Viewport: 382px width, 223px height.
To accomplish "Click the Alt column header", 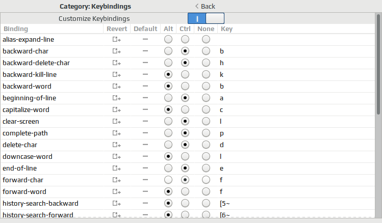I will tap(168, 29).
